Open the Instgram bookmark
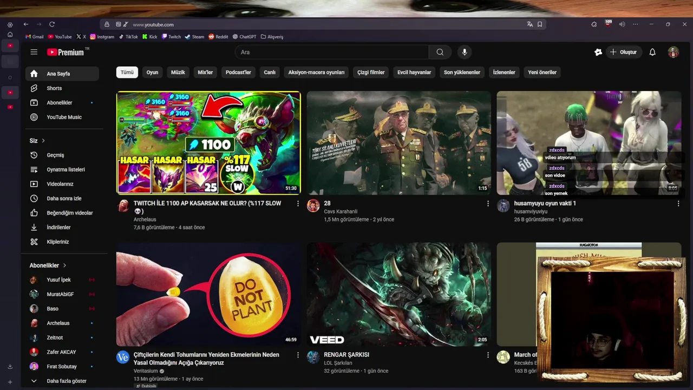The image size is (693, 390). click(102, 37)
